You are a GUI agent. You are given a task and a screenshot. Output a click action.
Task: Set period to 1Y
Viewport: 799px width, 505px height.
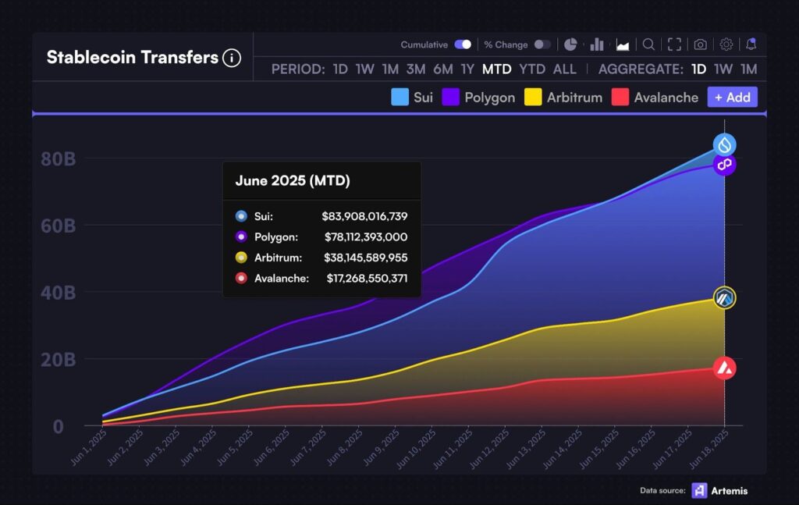pos(467,69)
